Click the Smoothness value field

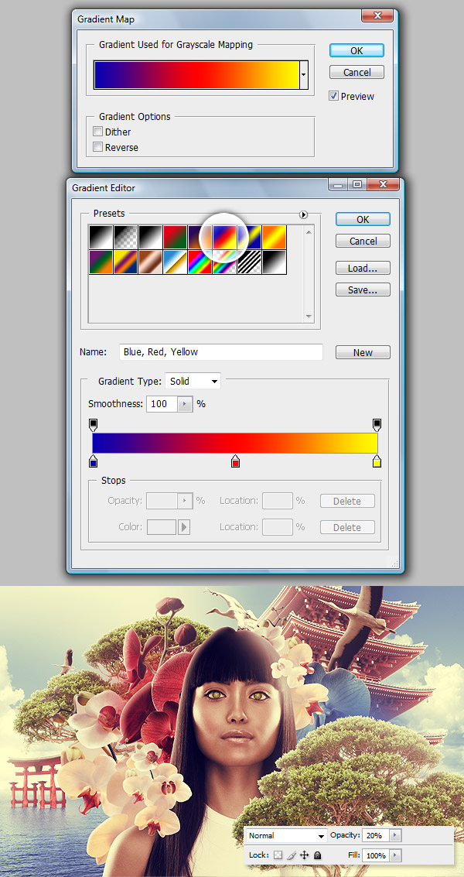click(x=162, y=404)
